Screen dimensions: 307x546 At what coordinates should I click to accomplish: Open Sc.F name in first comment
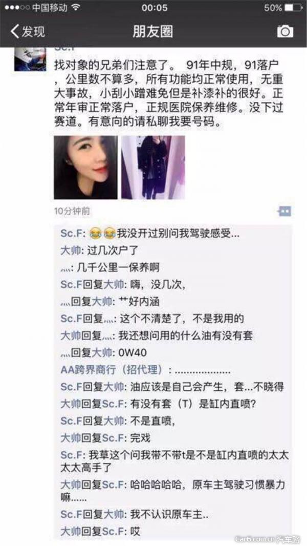72,233
